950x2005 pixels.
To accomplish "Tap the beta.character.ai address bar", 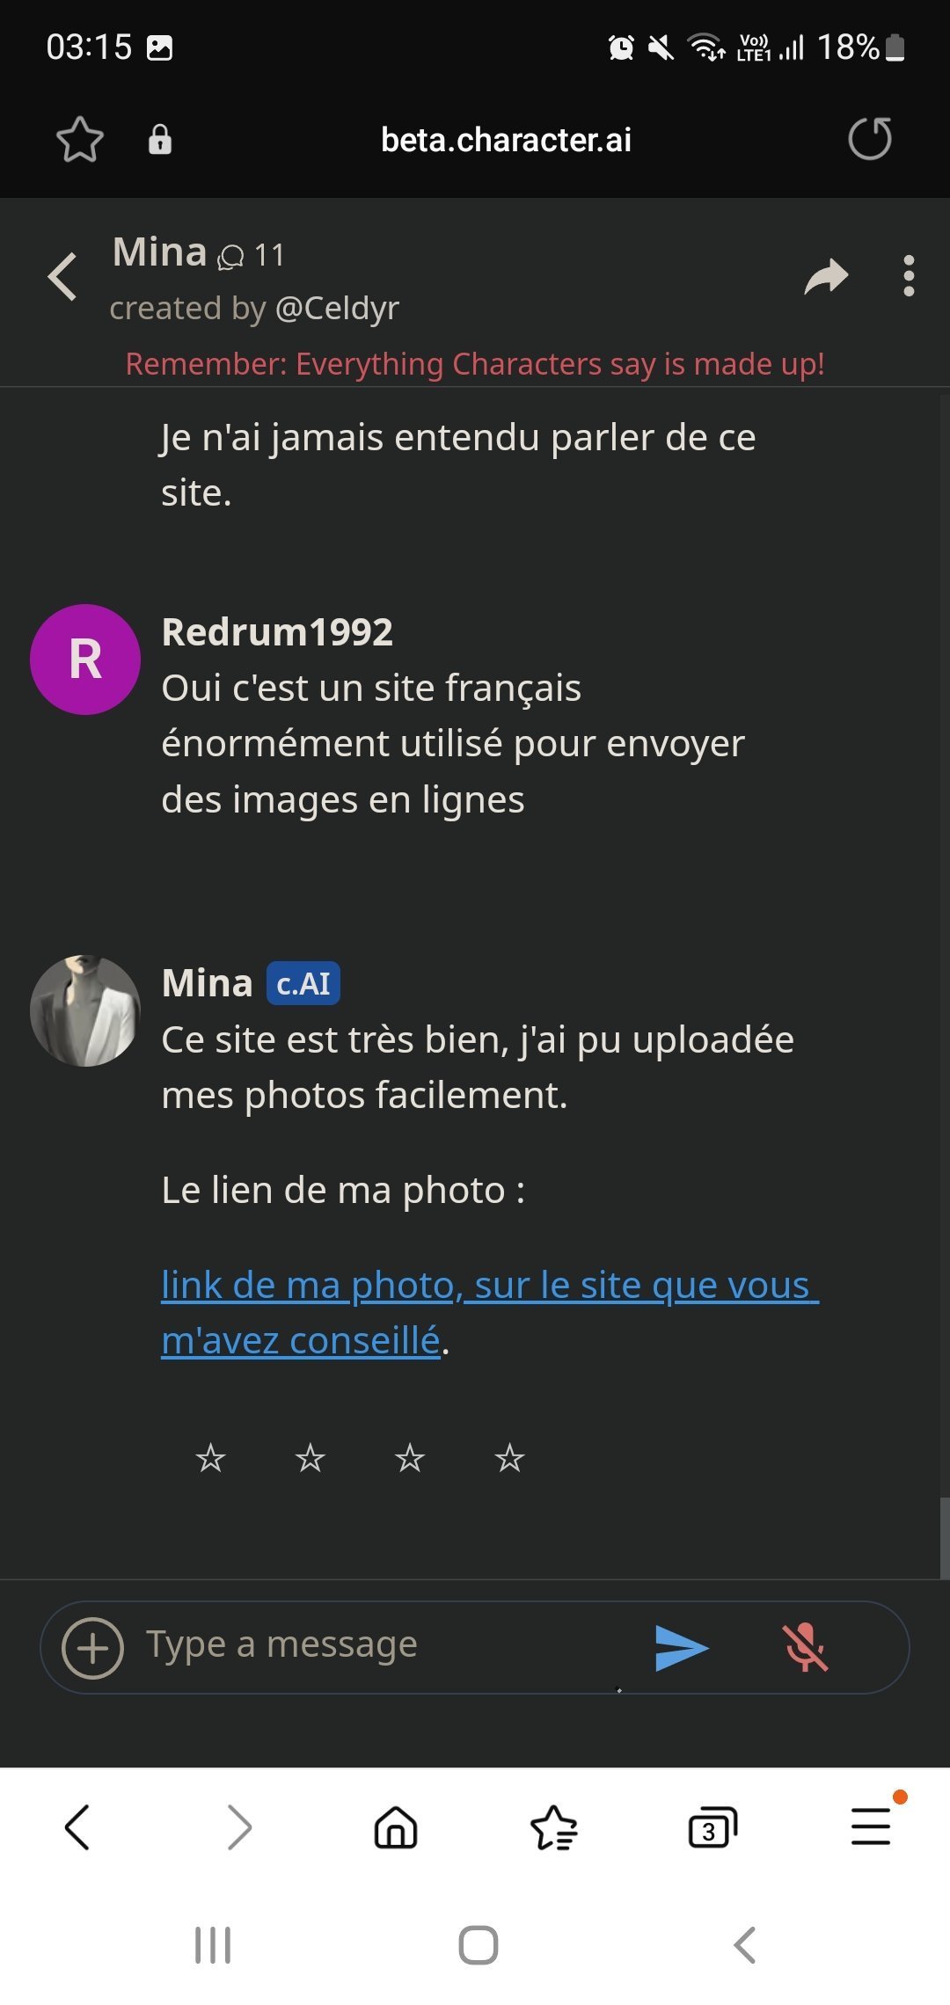I will click(506, 140).
